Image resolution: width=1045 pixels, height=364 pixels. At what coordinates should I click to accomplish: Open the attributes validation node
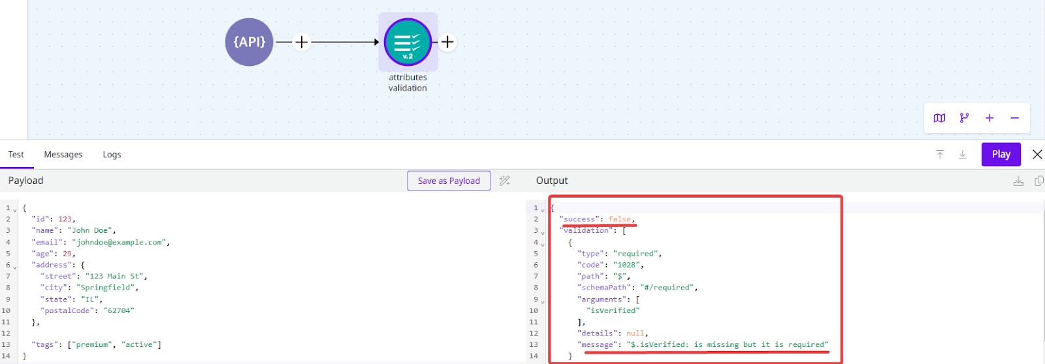pyautogui.click(x=408, y=42)
